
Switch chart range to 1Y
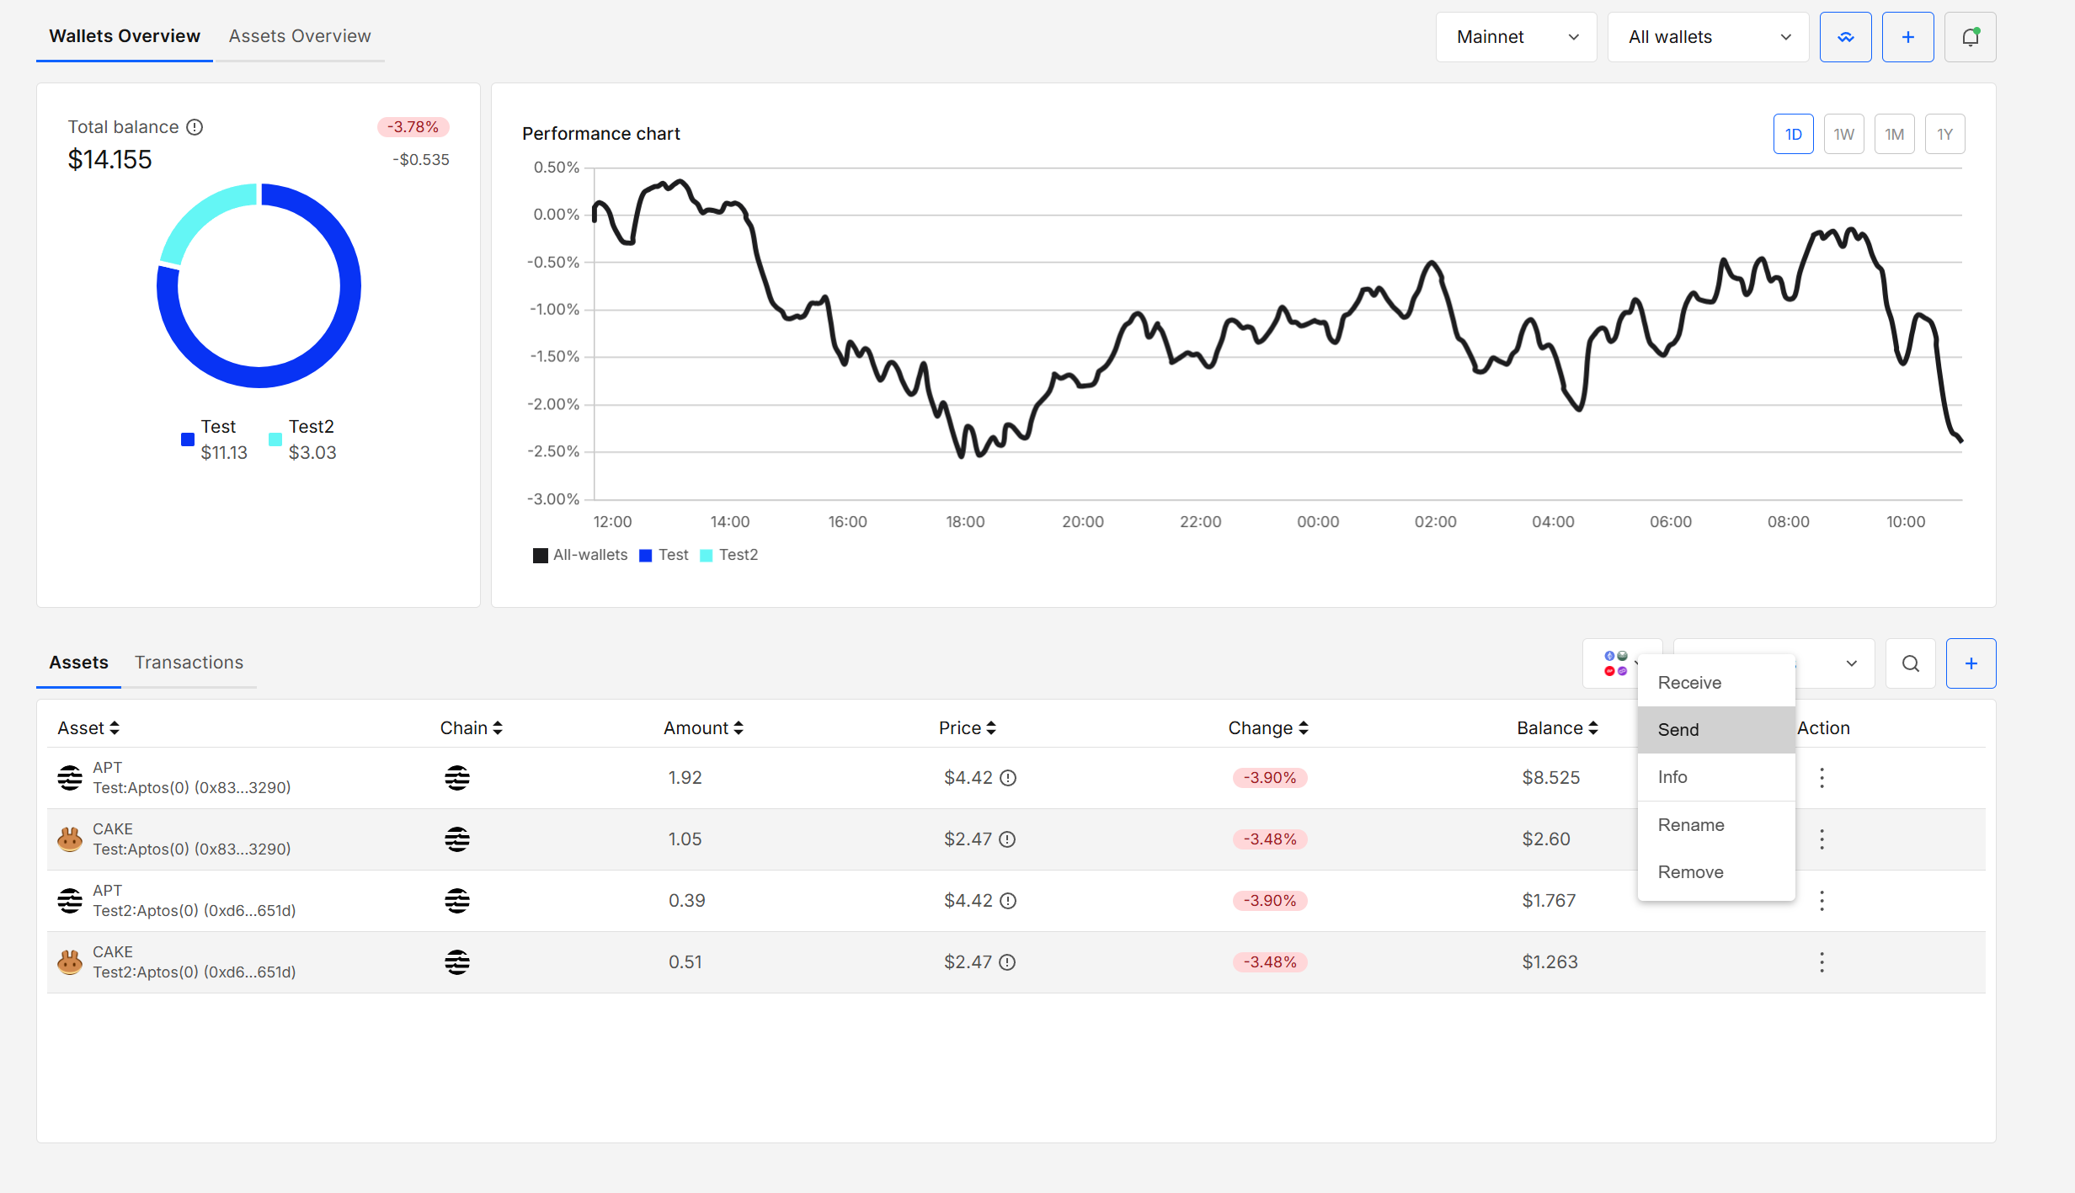tap(1944, 135)
